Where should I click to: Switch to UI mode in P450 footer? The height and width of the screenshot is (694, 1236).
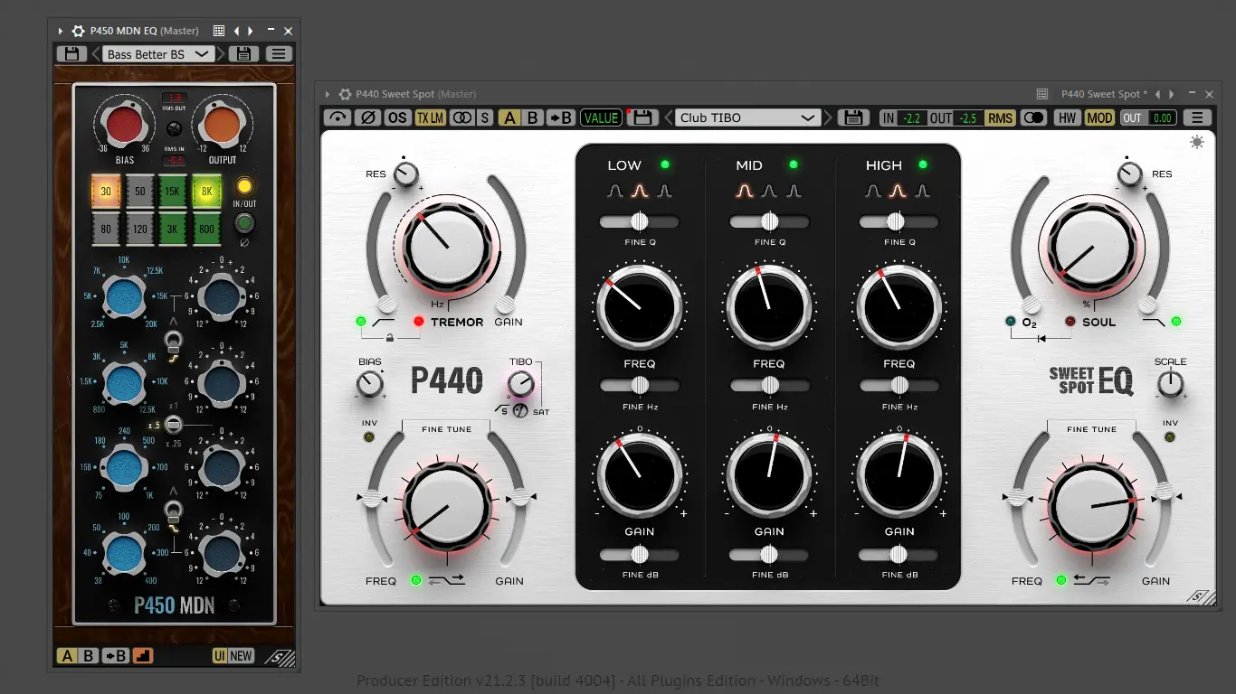tap(220, 656)
